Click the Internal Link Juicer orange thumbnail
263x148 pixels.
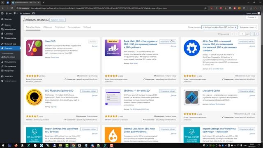click(113, 135)
